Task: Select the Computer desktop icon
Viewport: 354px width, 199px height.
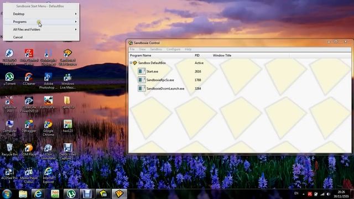Action: click(9, 126)
